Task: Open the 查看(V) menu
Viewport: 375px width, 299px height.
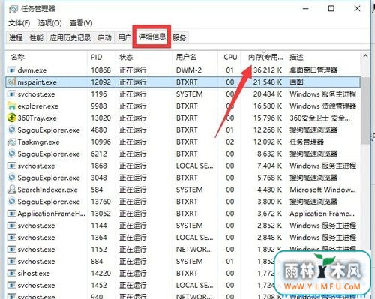Action: coord(81,23)
